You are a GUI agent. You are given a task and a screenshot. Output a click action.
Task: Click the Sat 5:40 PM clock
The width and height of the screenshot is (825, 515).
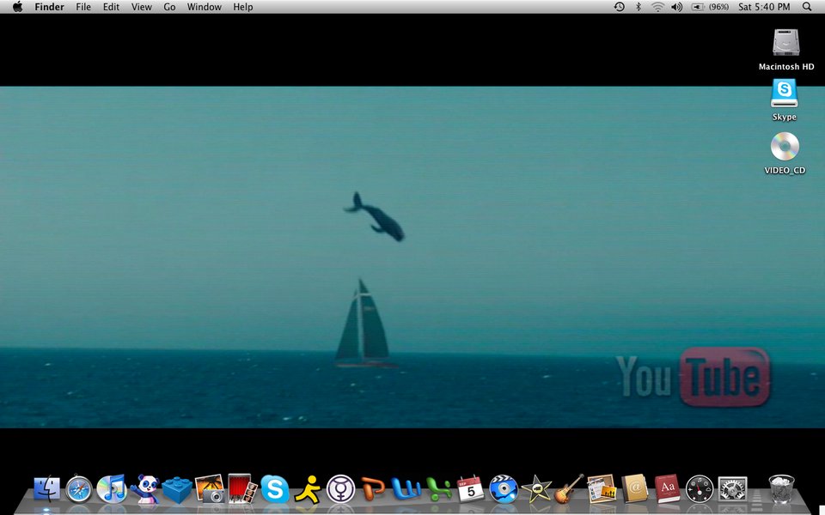click(x=764, y=7)
